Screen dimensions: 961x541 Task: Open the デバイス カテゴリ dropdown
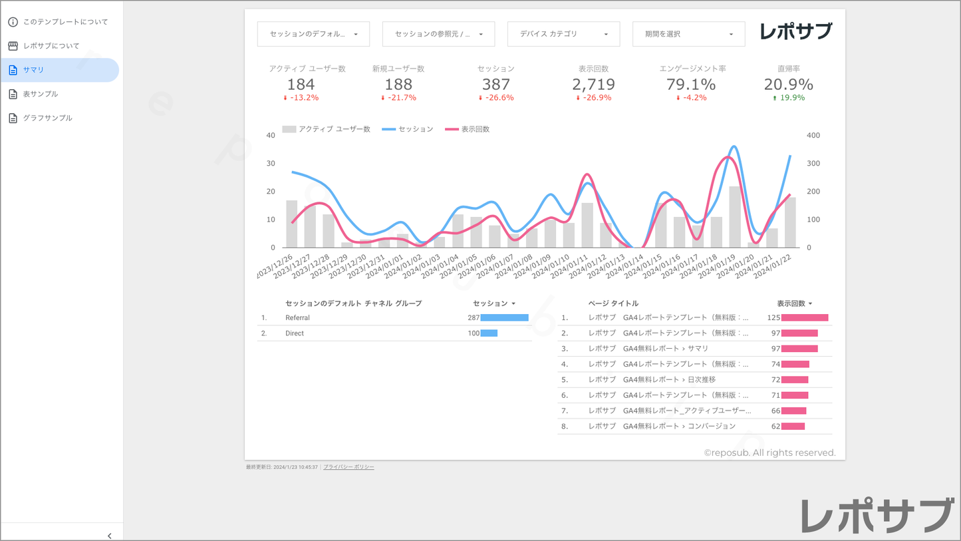[563, 34]
